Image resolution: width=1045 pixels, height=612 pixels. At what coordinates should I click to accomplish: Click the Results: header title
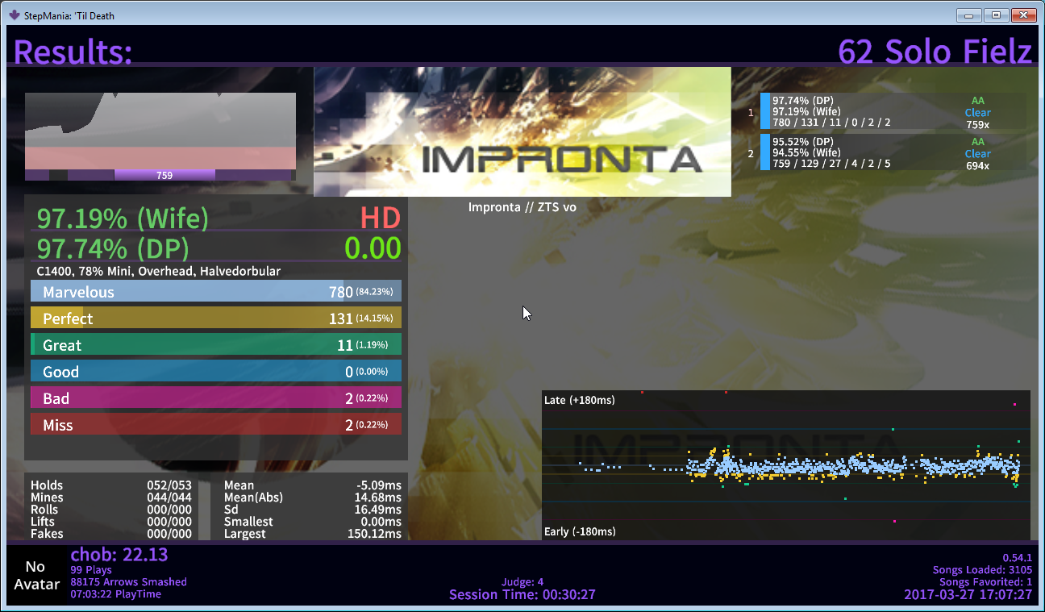73,52
